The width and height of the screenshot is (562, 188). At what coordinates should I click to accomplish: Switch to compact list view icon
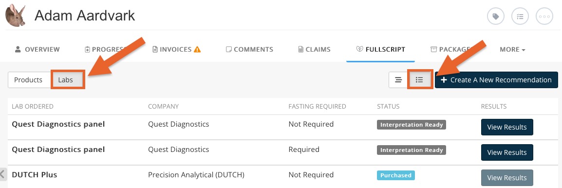[x=398, y=80]
